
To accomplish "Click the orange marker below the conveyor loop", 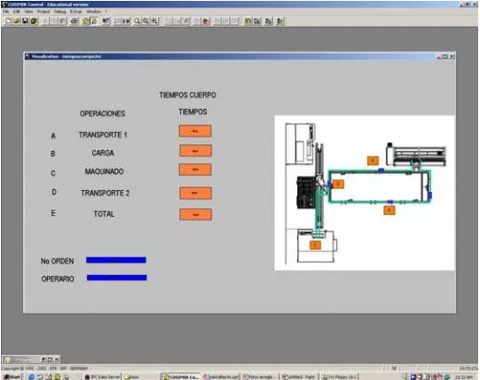I will (390, 210).
